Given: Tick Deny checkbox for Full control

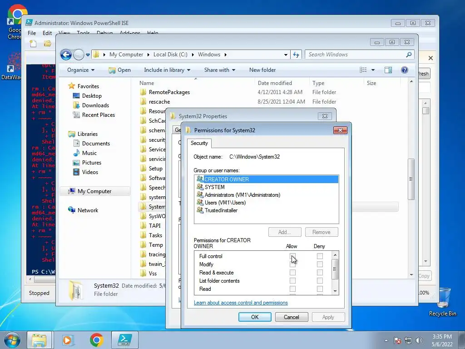Looking at the screenshot, I should click(320, 256).
